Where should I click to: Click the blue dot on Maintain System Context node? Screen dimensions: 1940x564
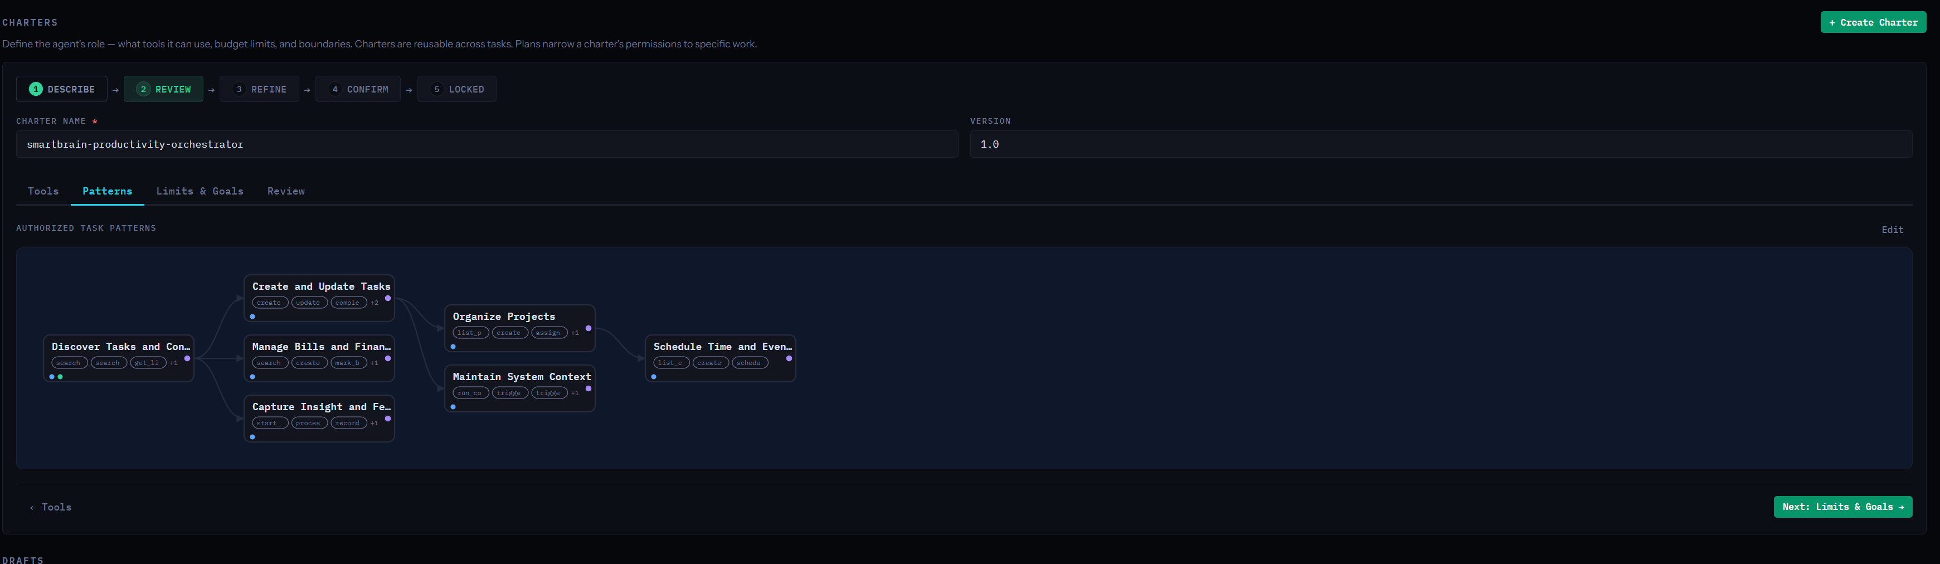point(453,407)
